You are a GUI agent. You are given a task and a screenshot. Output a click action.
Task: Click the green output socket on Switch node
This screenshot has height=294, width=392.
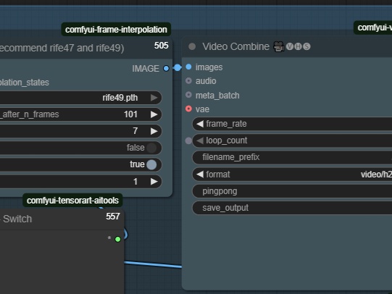tap(118, 239)
